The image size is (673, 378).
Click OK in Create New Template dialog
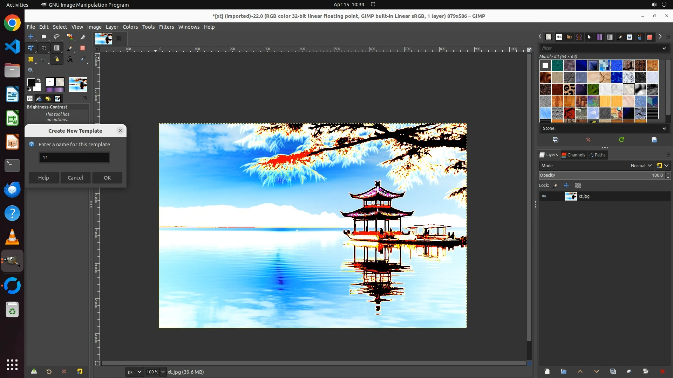pyautogui.click(x=107, y=178)
